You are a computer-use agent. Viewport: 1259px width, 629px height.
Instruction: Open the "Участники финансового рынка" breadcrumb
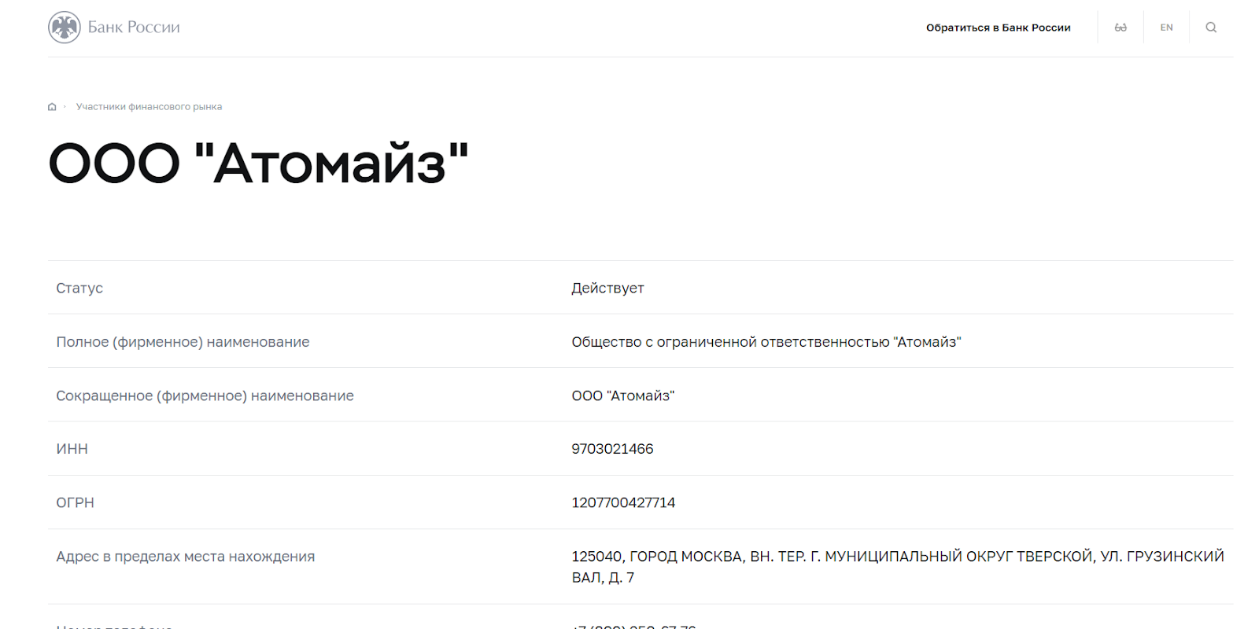tap(149, 107)
